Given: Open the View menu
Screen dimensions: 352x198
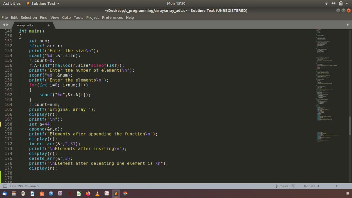Looking at the screenshot, I should coord(55,17).
